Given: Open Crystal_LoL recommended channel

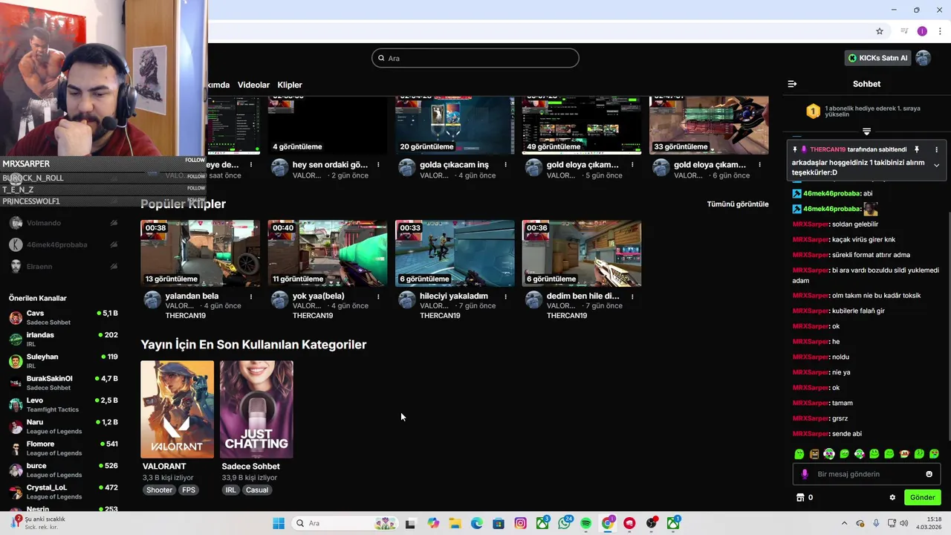Looking at the screenshot, I should click(x=63, y=492).
